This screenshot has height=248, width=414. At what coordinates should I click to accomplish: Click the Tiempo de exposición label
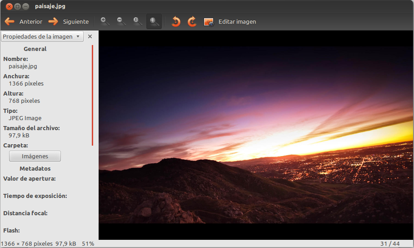click(35, 196)
